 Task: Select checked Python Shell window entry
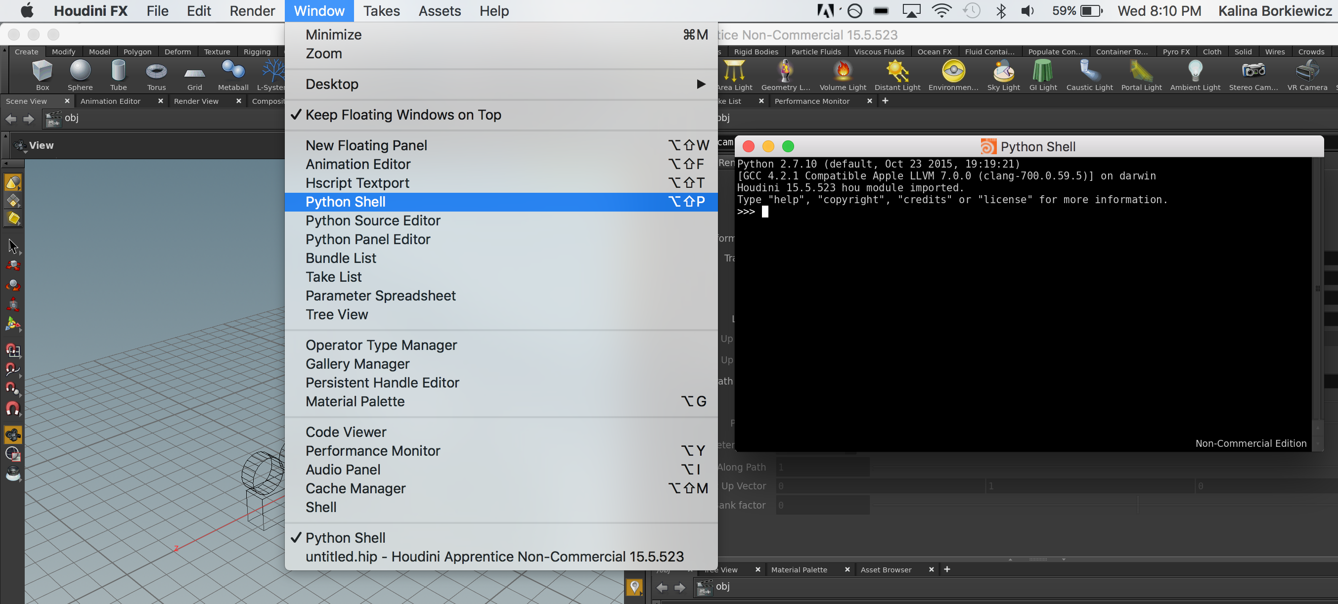tap(346, 538)
